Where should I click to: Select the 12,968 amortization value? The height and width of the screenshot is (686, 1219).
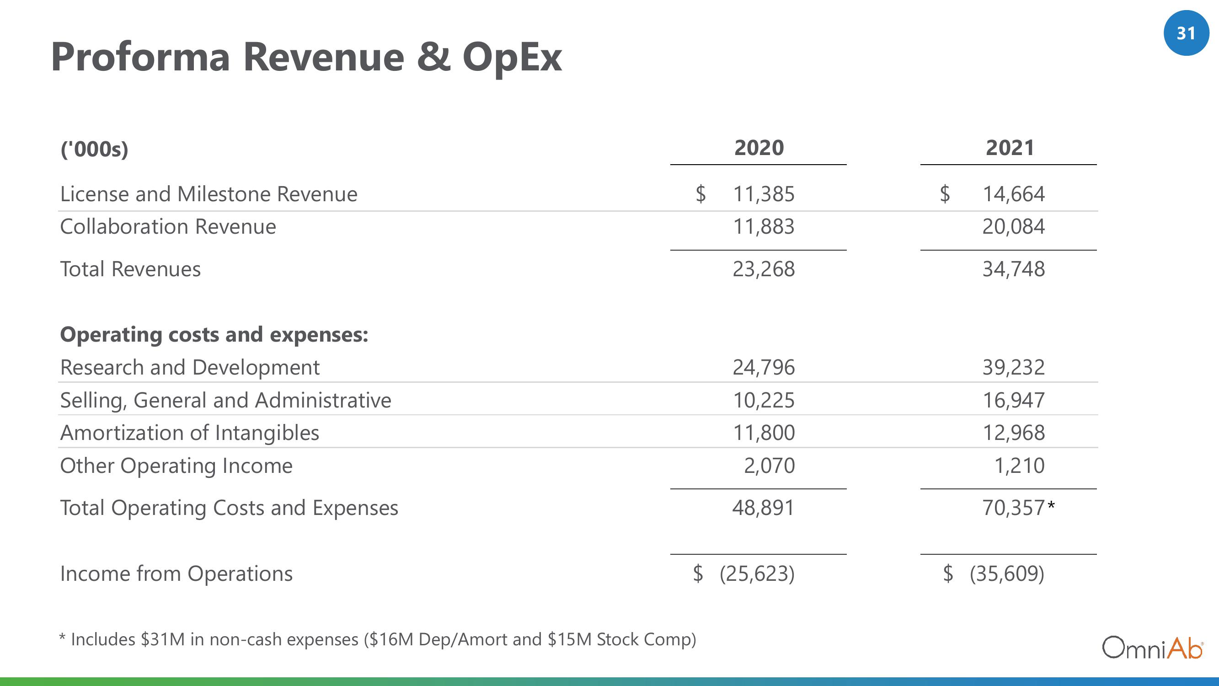pyautogui.click(x=1014, y=433)
